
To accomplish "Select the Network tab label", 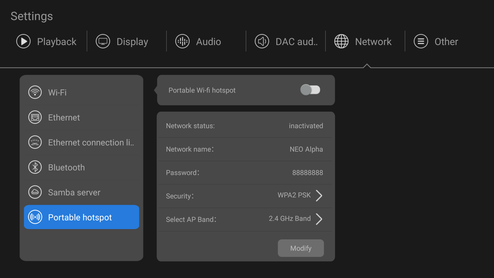I will (x=373, y=42).
